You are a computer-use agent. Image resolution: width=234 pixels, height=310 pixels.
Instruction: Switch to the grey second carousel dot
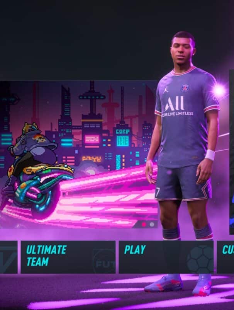[x=152, y=225]
